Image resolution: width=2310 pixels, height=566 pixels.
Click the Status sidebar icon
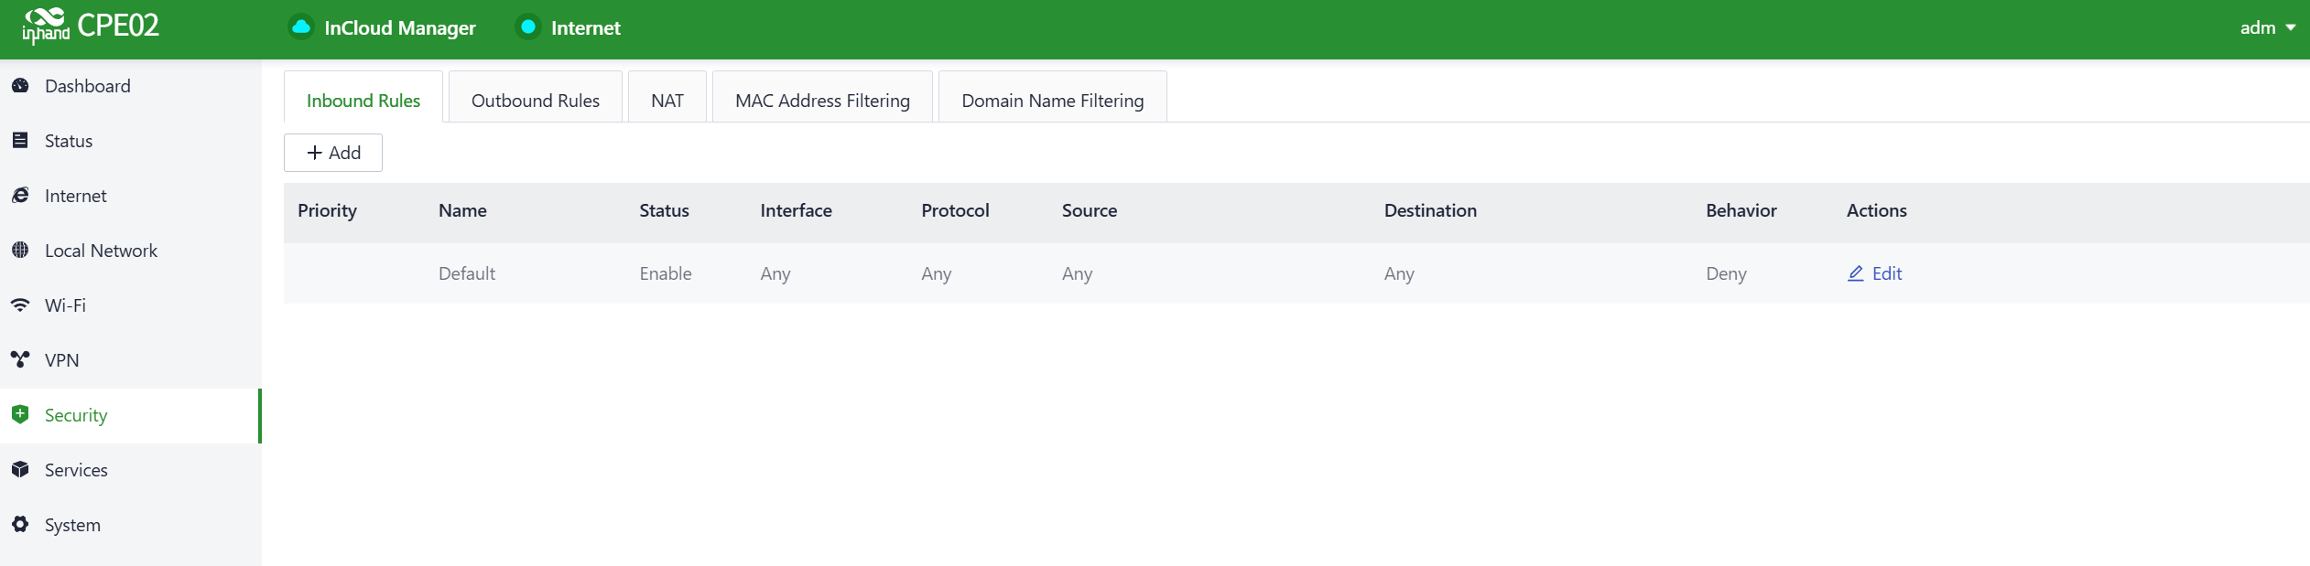20,141
